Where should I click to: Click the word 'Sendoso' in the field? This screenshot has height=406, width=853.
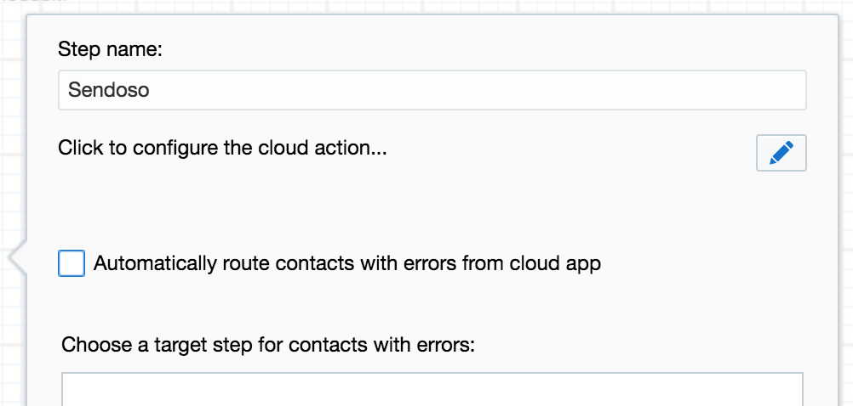tap(109, 90)
